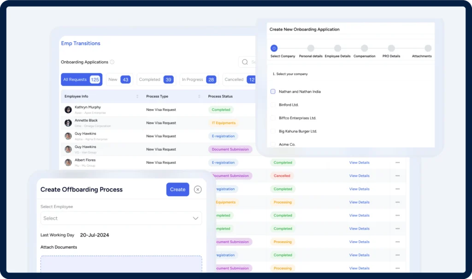The width and height of the screenshot is (472, 279).
Task: Check the Nathan and Nathan India checkbox
Action: pyautogui.click(x=273, y=92)
